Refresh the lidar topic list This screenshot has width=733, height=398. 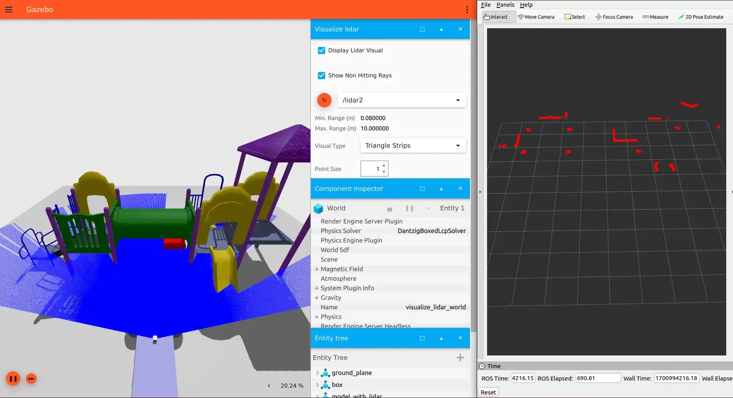pos(324,100)
